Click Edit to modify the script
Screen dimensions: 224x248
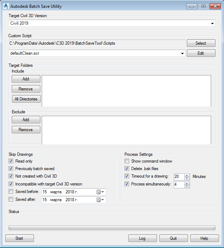pyautogui.click(x=201, y=53)
